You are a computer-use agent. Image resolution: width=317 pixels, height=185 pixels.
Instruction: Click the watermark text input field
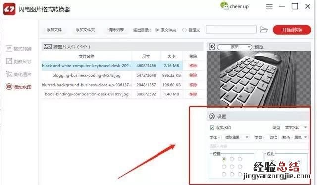pos(259,146)
